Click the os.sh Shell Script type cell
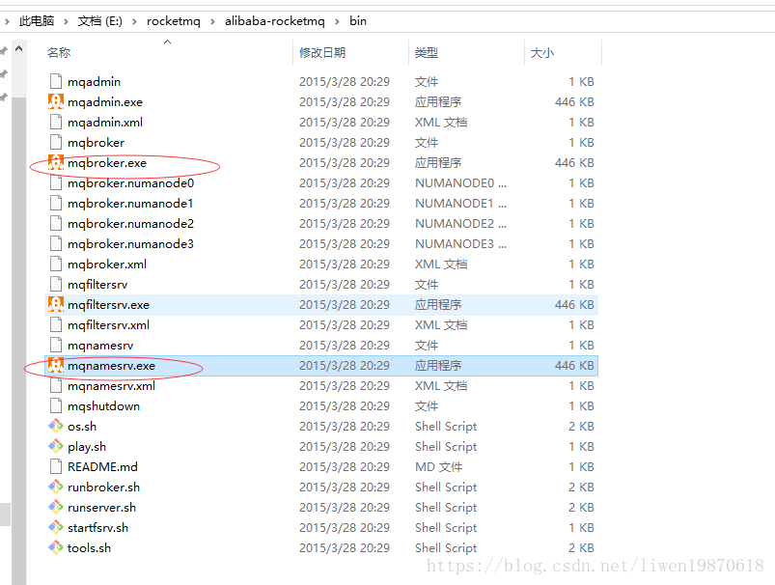This screenshot has width=775, height=585. (x=446, y=427)
